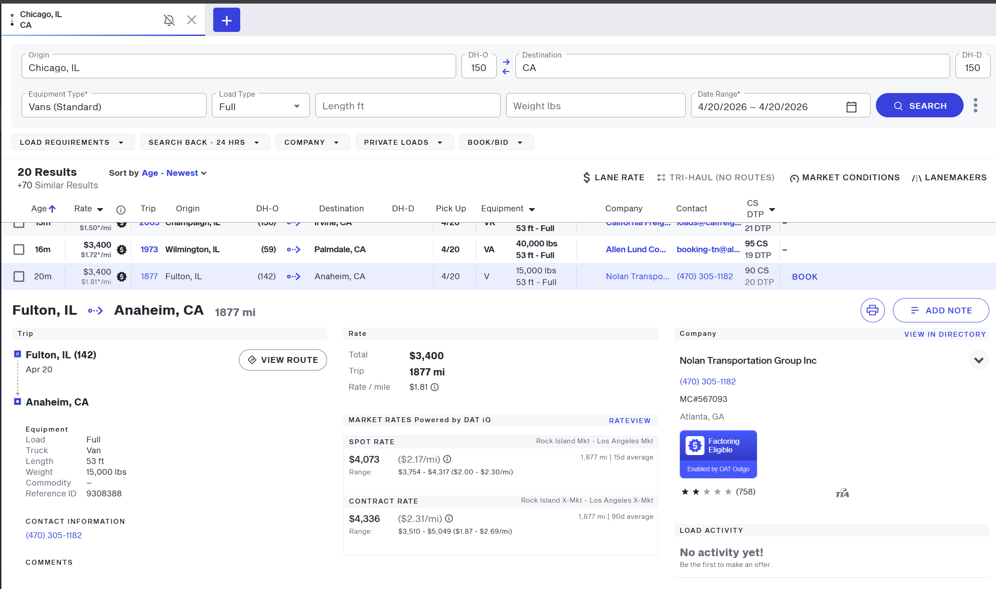The width and height of the screenshot is (996, 589).
Task: Open a new search tab with the plus button
Action: click(x=226, y=20)
